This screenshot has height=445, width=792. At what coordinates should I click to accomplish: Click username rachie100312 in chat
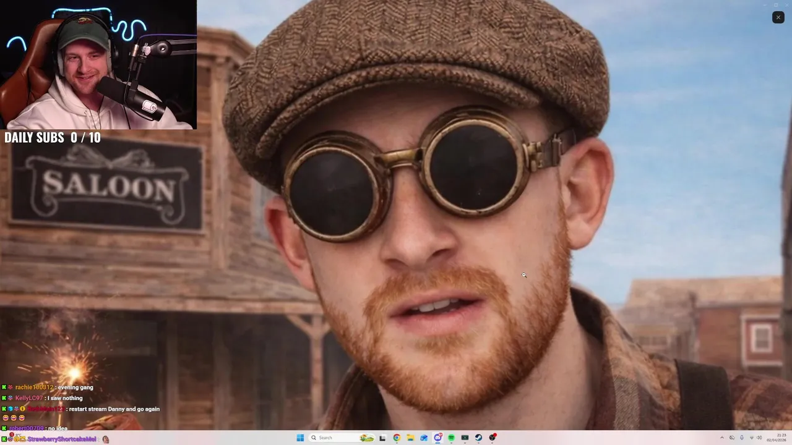coord(34,388)
